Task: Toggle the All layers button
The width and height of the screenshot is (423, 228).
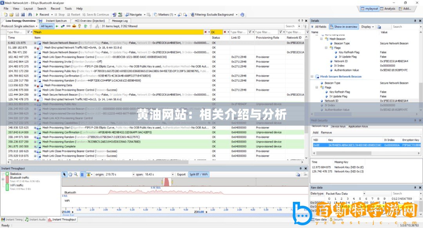Action: [x=47, y=26]
